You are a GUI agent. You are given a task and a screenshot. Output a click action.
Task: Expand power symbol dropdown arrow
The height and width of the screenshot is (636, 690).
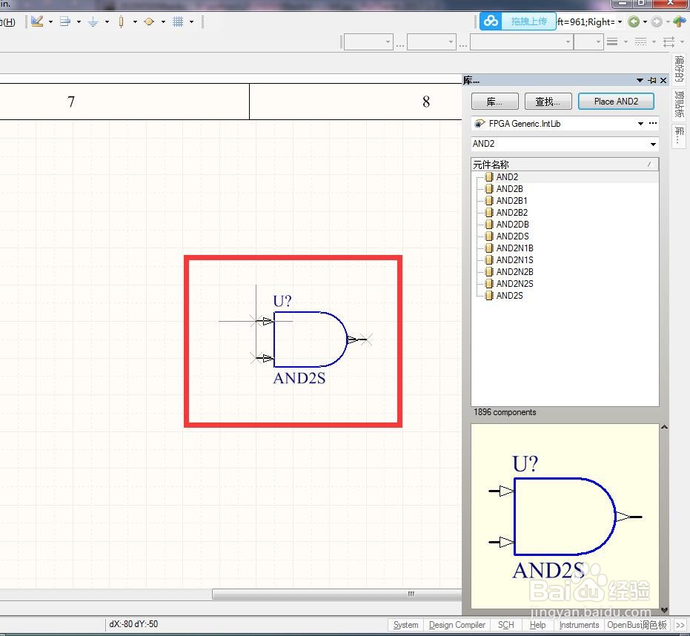pos(107,21)
